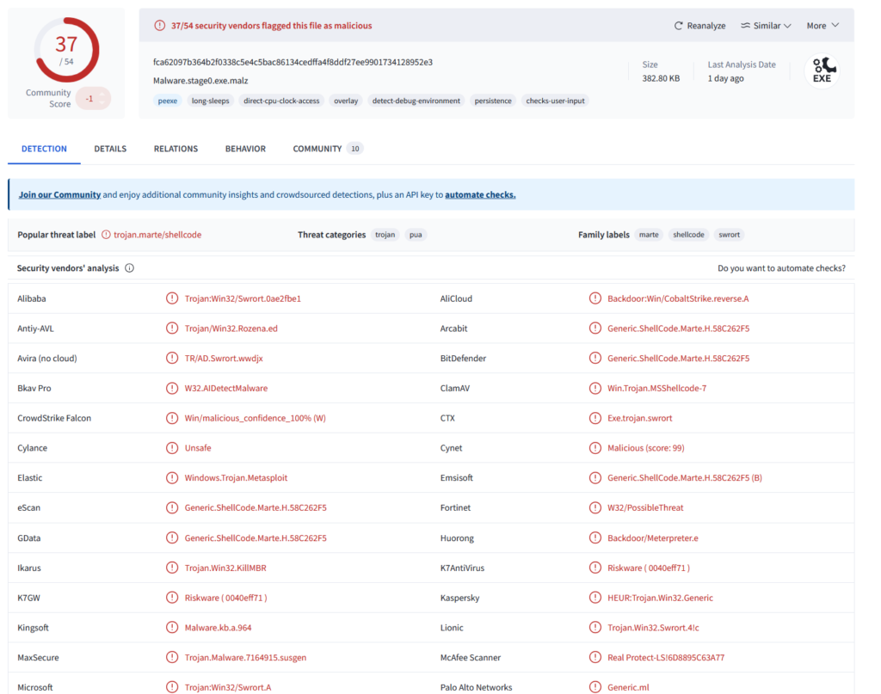This screenshot has height=694, width=881.
Task: Click the shellcode family label
Action: click(x=688, y=235)
